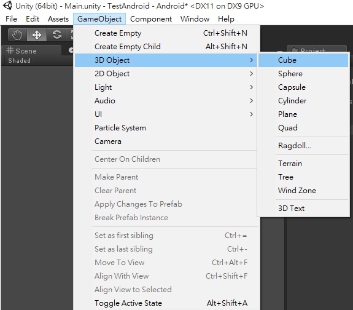
Task: Select Make Parent entry
Action: pos(166,177)
